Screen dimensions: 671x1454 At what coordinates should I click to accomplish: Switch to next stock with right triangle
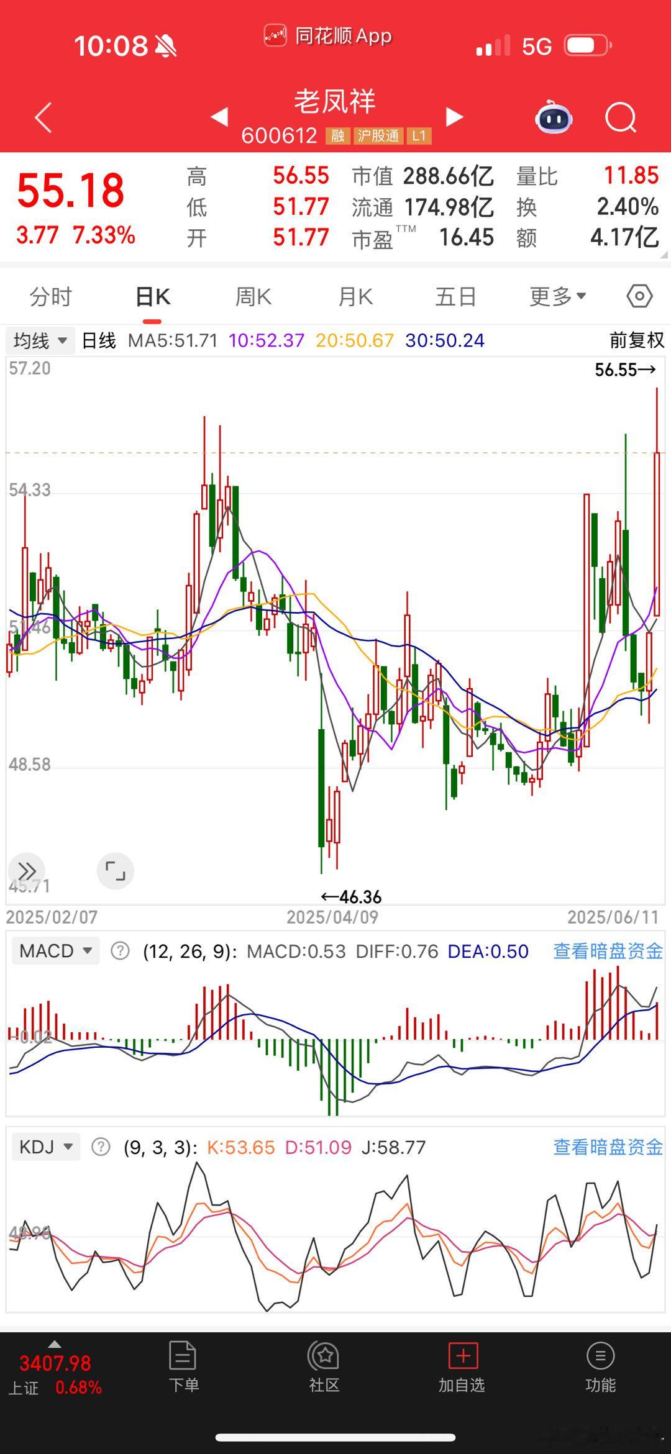(x=455, y=117)
